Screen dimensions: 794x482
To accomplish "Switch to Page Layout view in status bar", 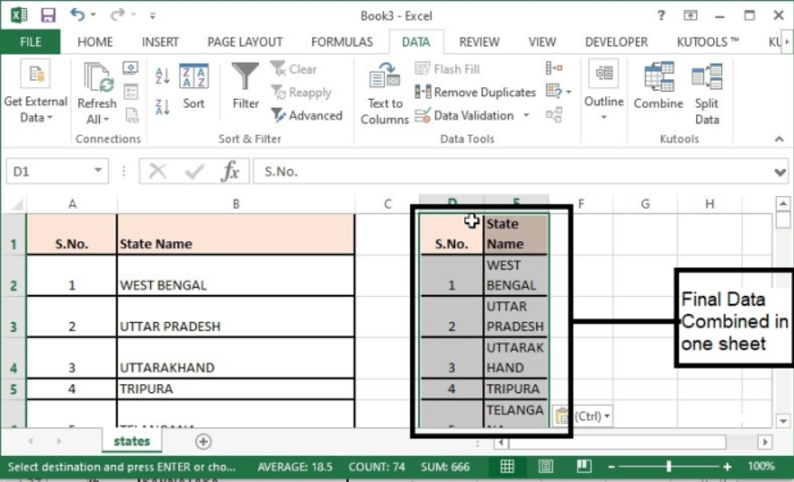I will point(545,467).
